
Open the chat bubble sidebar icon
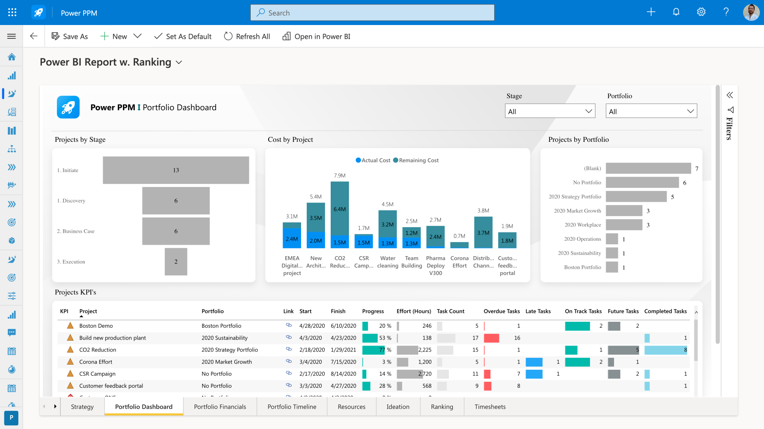click(12, 332)
